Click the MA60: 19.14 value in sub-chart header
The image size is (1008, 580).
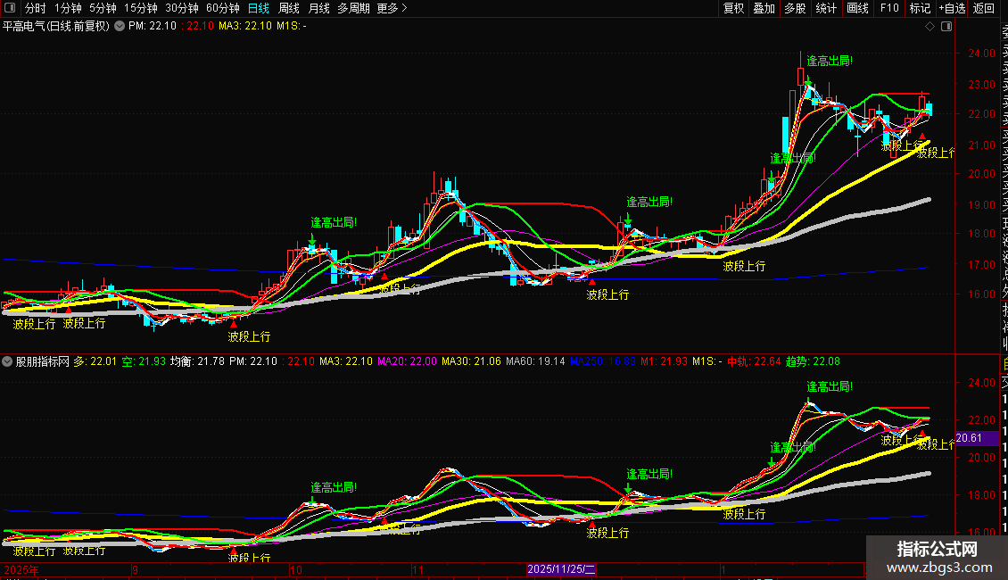click(x=535, y=361)
